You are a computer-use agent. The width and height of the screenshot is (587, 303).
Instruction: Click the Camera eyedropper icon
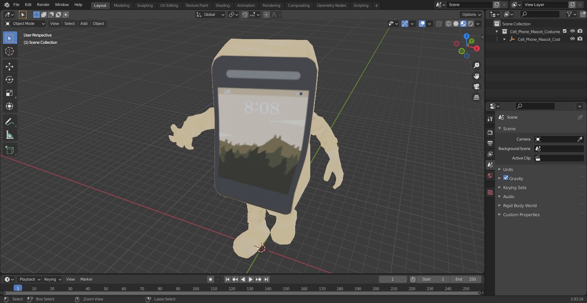pos(580,139)
